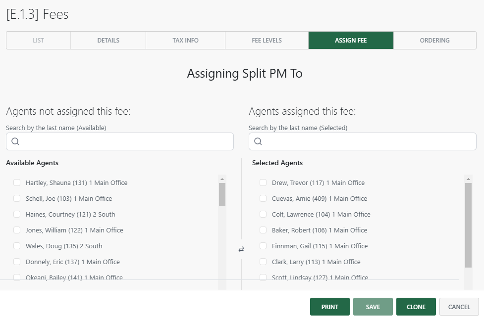This screenshot has width=484, height=319.
Task: Click the transfer arrows icon between agent lists
Action: click(x=241, y=249)
